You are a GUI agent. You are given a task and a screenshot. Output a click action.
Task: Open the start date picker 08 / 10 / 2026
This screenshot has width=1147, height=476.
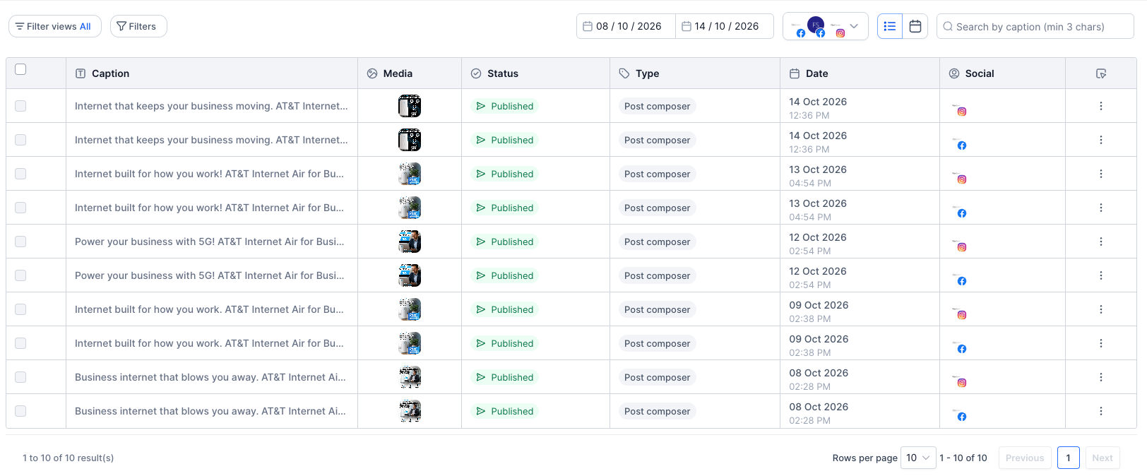626,26
